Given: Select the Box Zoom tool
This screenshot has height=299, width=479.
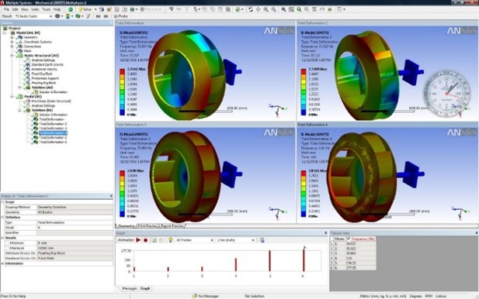Looking at the screenshot, I should coord(273,9).
